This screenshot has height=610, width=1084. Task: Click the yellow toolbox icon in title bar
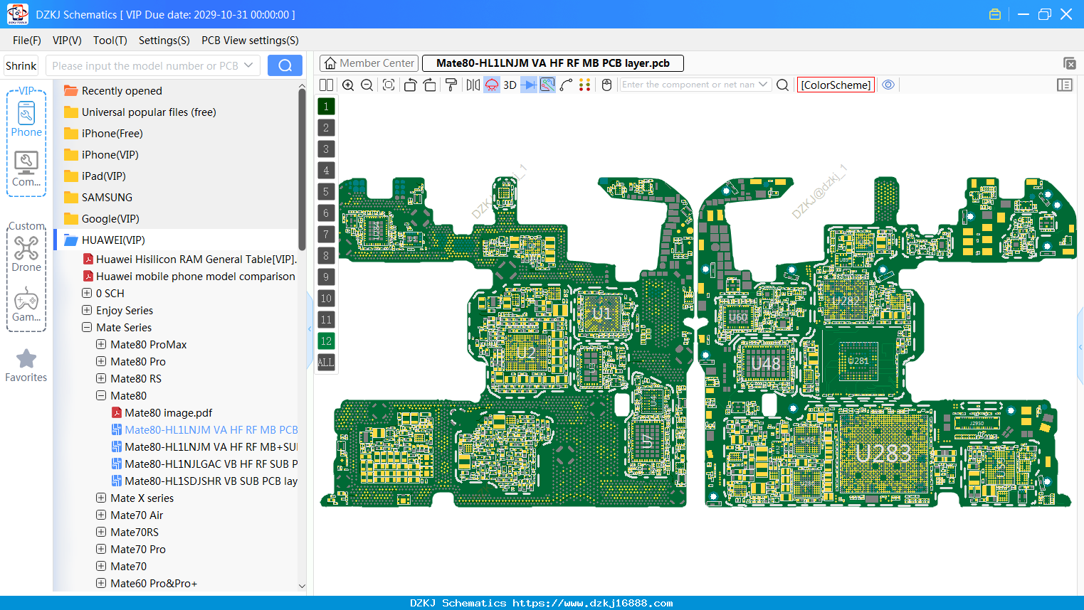coord(995,14)
